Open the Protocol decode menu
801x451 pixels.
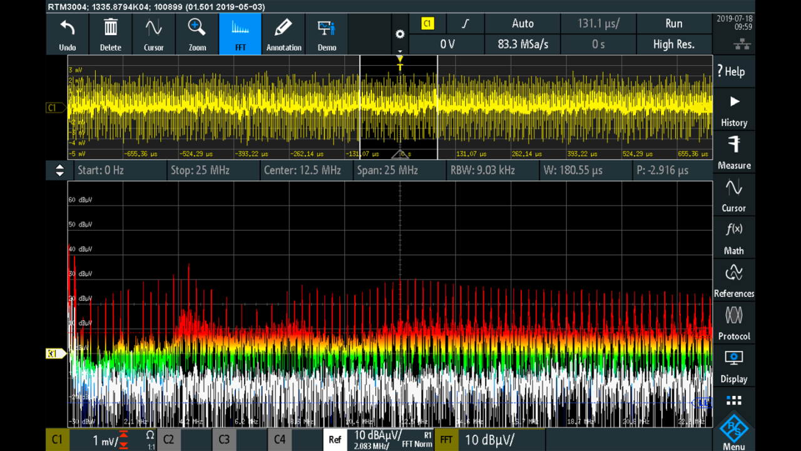point(734,323)
